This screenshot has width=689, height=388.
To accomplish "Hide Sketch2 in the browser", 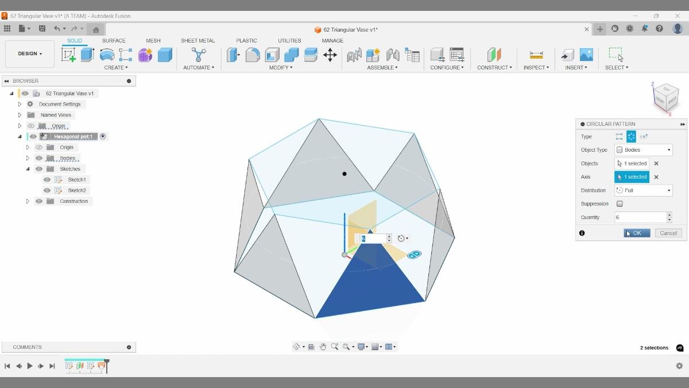I will (47, 190).
